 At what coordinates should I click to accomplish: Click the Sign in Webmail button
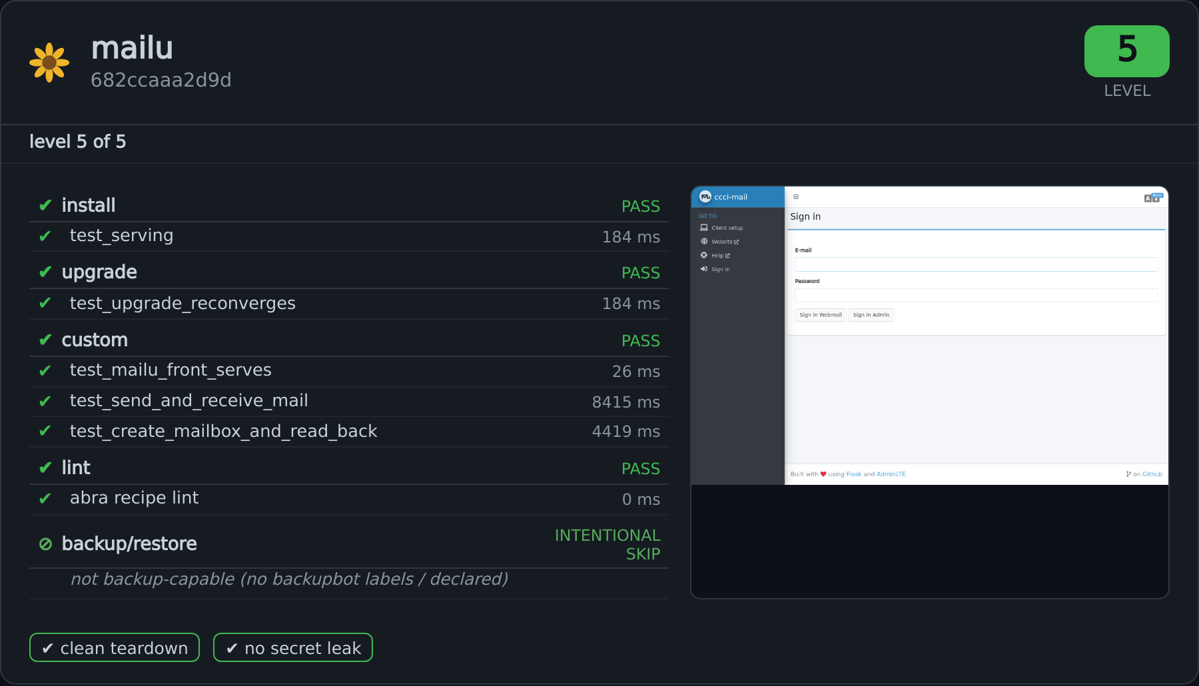click(x=821, y=315)
